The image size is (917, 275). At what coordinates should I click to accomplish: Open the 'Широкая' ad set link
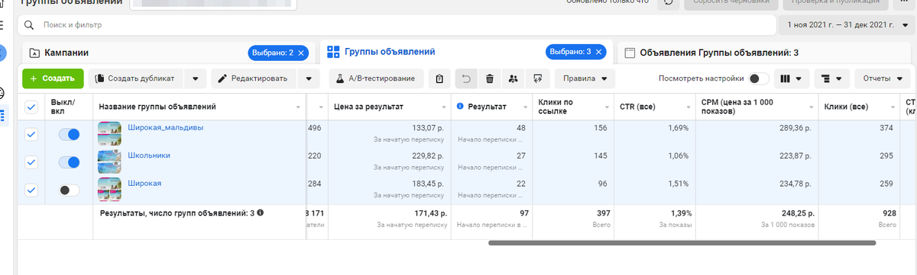click(144, 183)
